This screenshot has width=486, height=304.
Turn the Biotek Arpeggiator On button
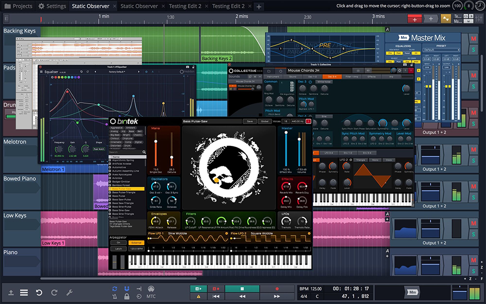[119, 243]
